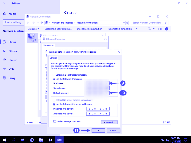Click the Network Connections taskbar icon
This screenshot has height=143, width=191.
click(x=59, y=140)
